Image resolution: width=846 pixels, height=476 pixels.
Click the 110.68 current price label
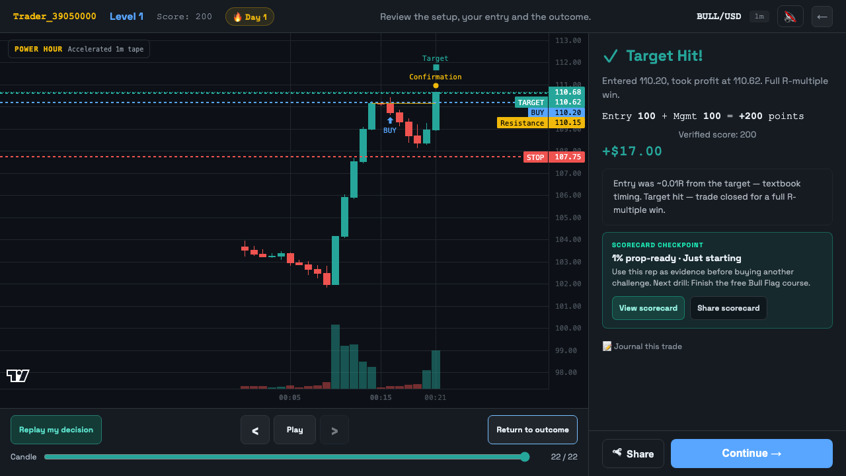coord(568,92)
